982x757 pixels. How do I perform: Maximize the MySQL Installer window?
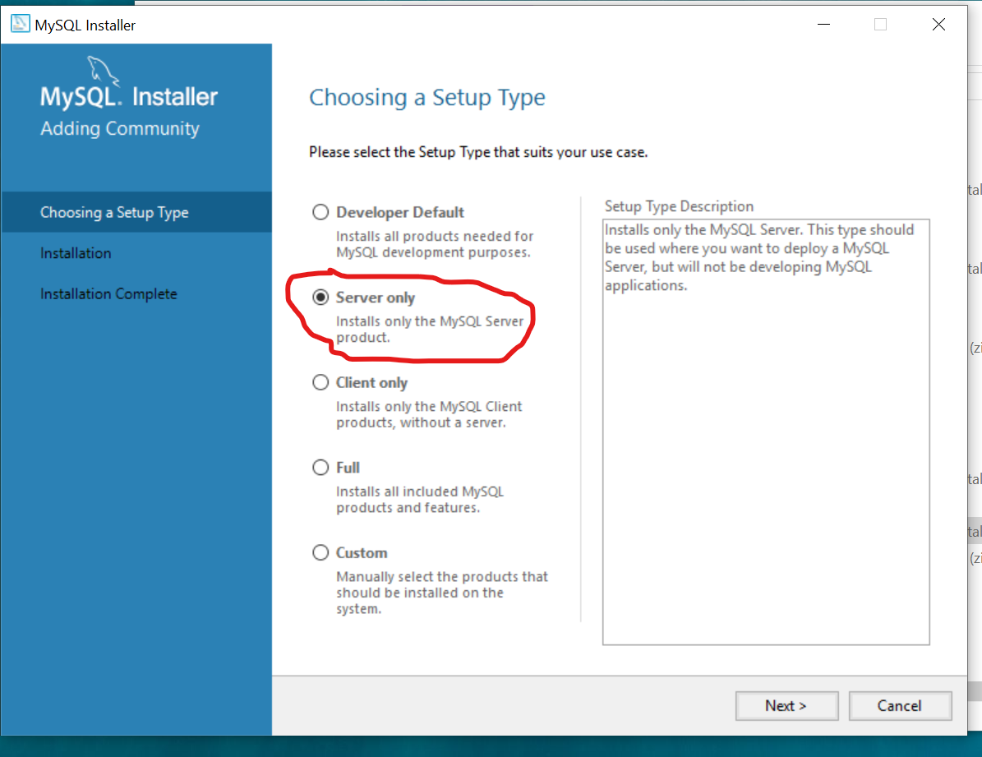pyautogui.click(x=881, y=25)
